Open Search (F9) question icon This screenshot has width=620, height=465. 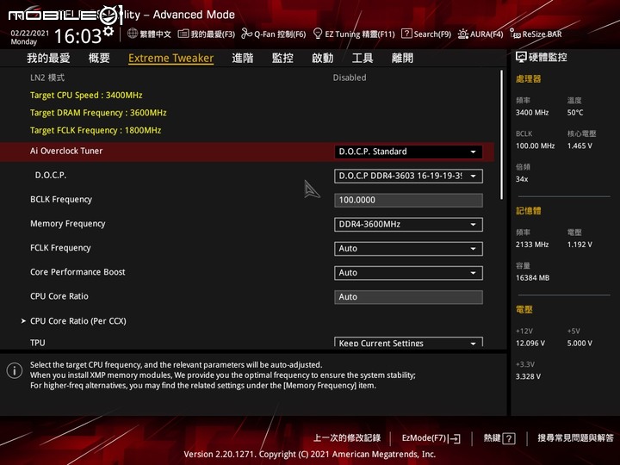coord(406,34)
